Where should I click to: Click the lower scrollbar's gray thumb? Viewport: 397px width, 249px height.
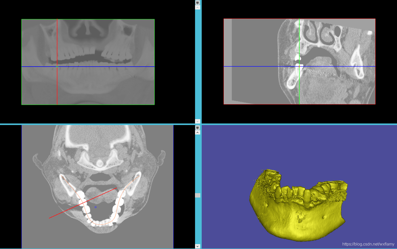[x=197, y=195]
